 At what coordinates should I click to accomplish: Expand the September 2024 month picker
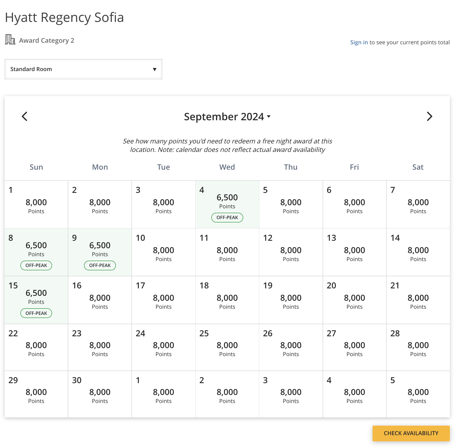click(227, 117)
